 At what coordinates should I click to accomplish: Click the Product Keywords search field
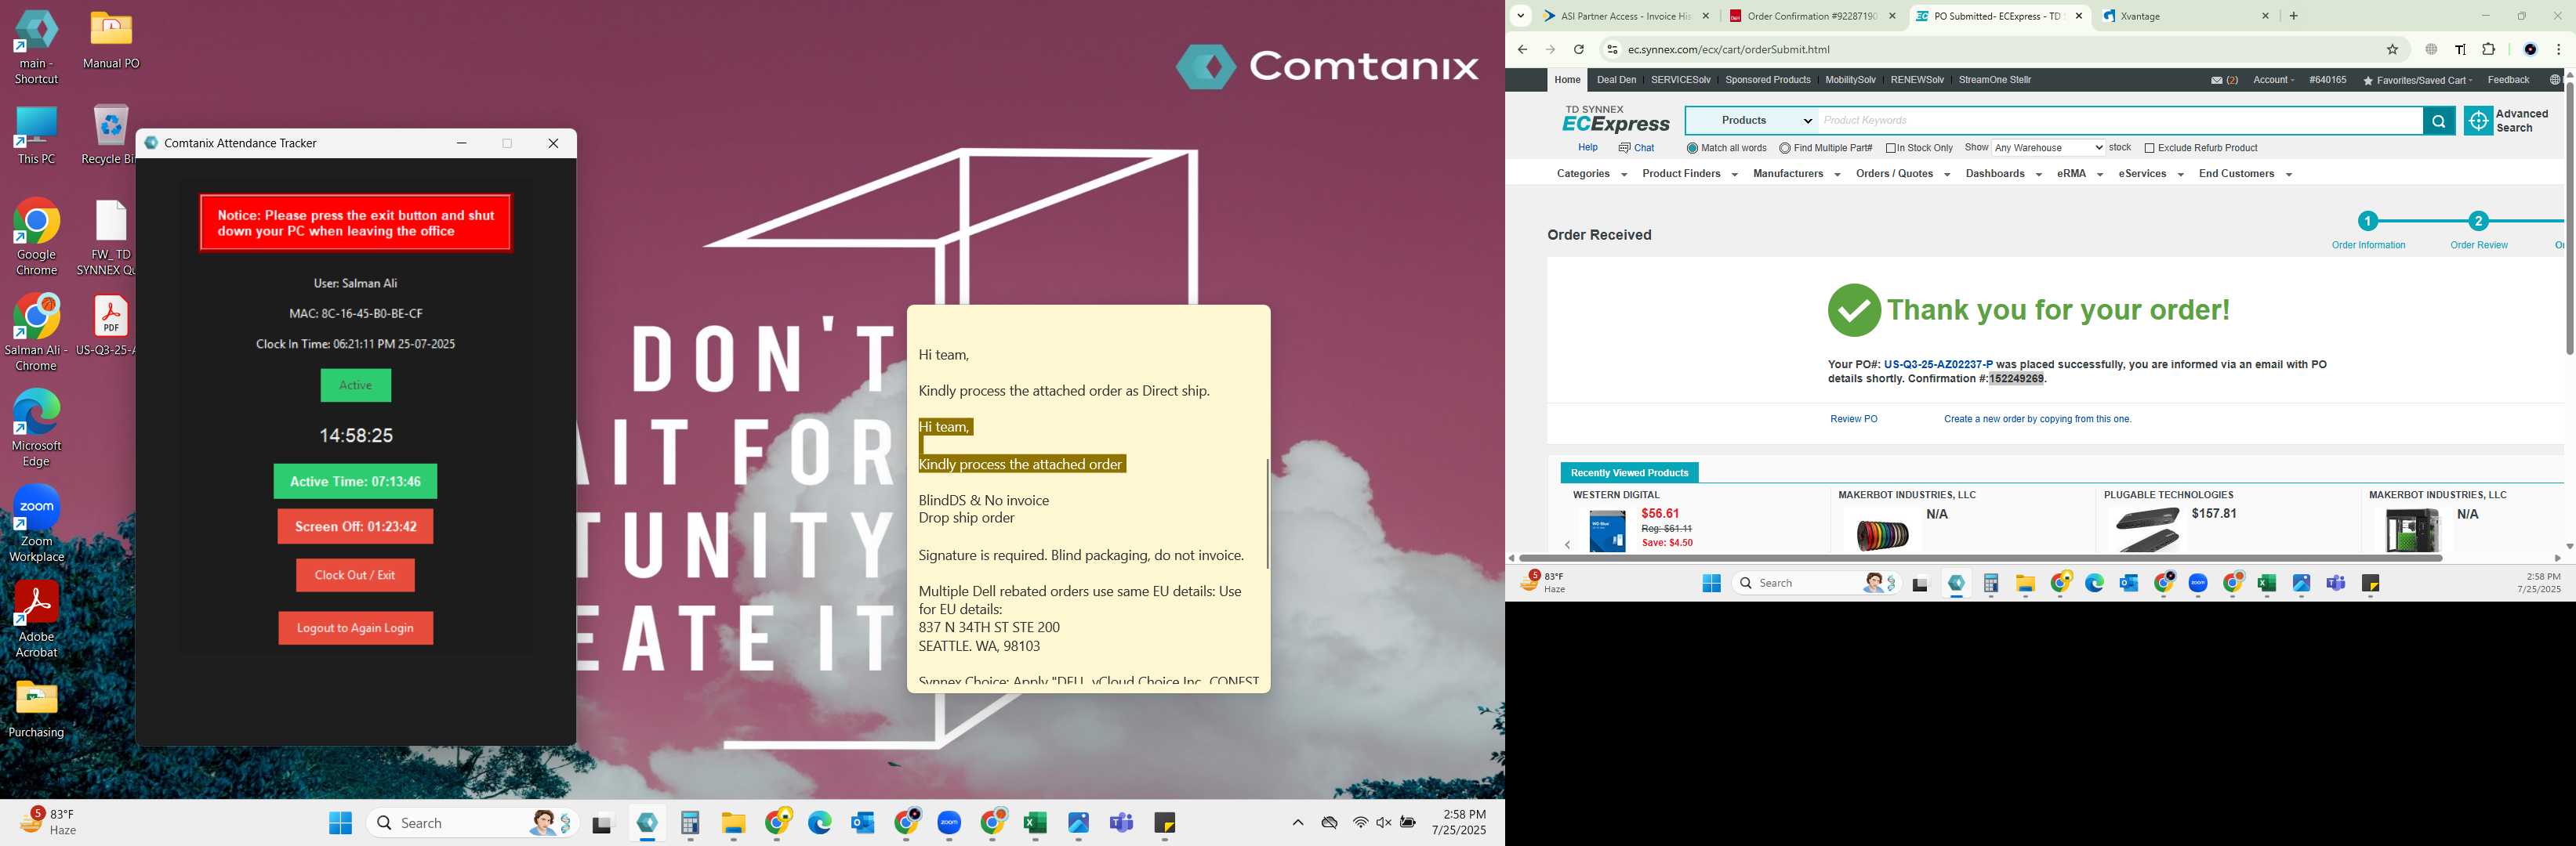coord(2120,121)
